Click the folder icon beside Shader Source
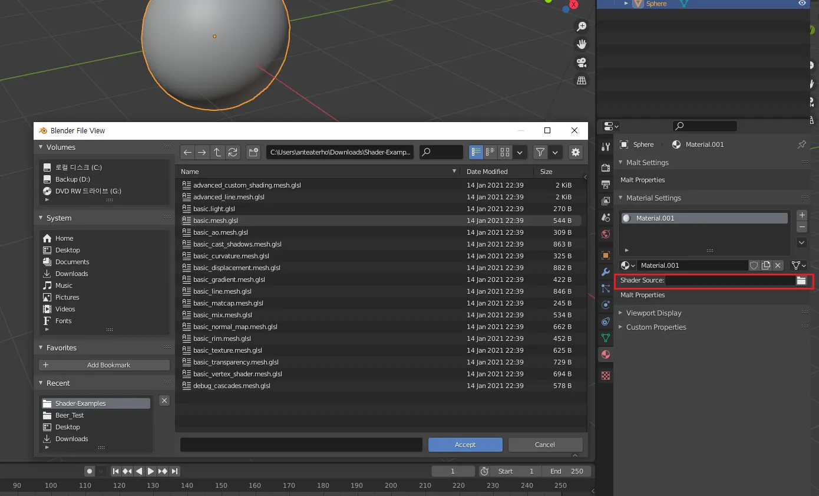The image size is (819, 496). [x=801, y=281]
